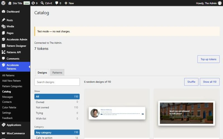
Task: Click the WordPress logo icon
Action: [3, 3]
